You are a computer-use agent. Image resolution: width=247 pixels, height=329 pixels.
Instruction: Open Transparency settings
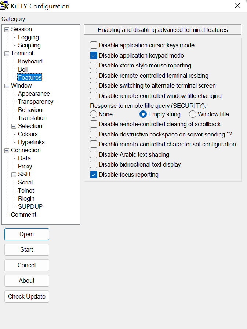[x=36, y=102]
